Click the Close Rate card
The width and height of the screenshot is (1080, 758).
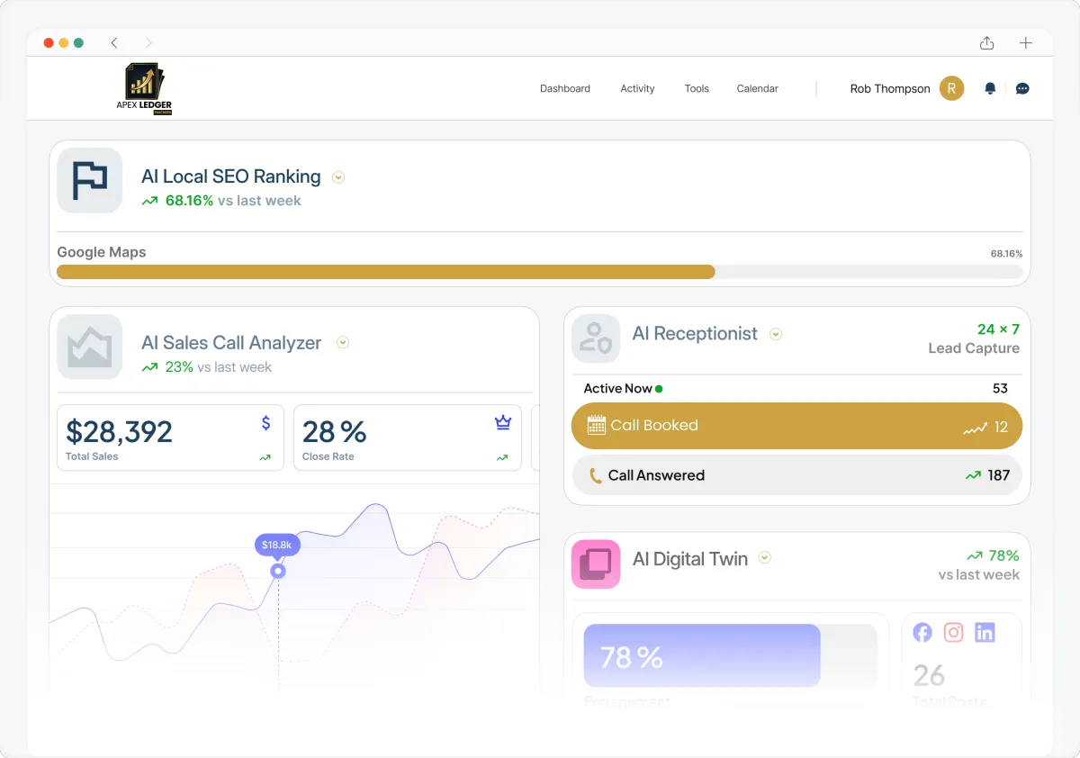click(x=408, y=438)
